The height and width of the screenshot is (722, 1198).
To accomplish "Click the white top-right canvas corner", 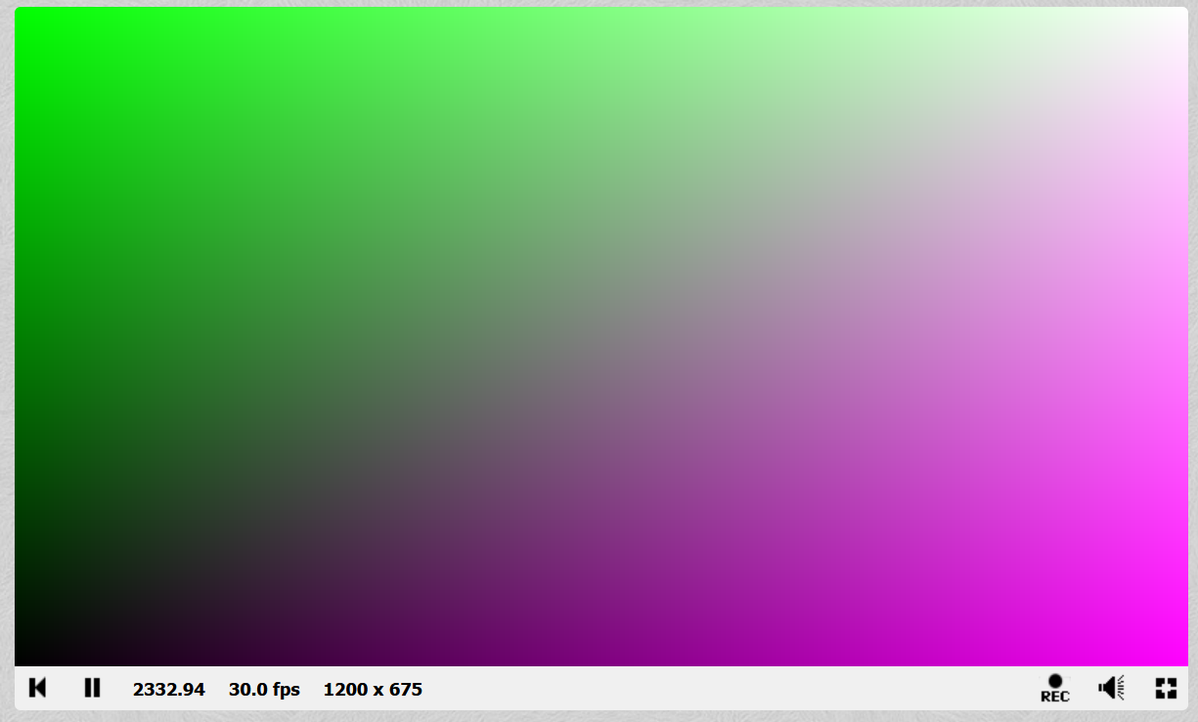I will (x=1175, y=20).
